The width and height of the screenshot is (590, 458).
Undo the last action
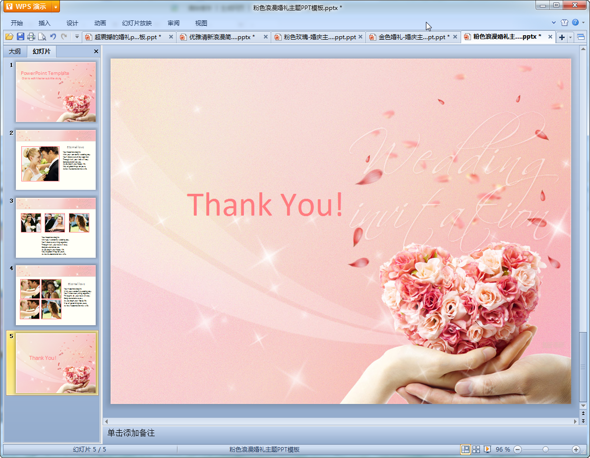pos(53,37)
